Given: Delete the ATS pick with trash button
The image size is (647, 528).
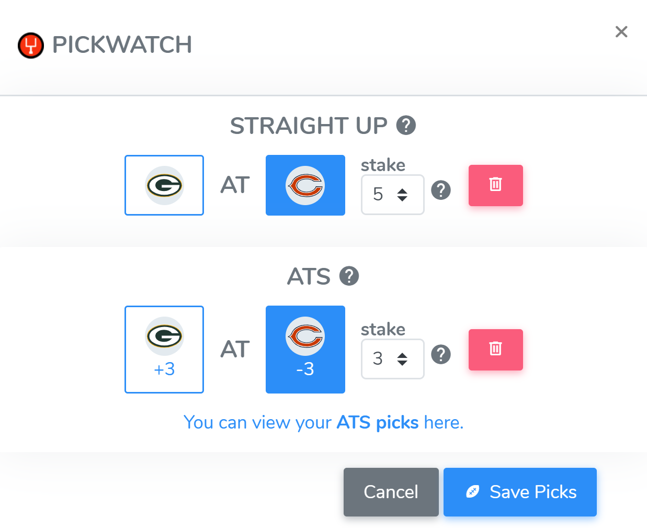Looking at the screenshot, I should point(495,350).
